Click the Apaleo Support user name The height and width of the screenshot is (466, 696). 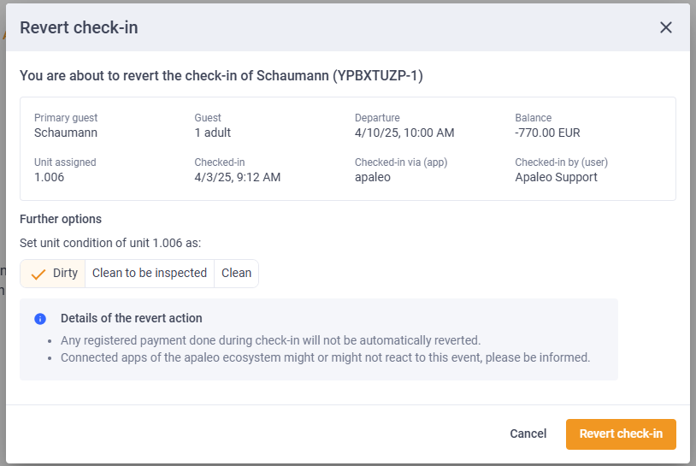click(556, 177)
